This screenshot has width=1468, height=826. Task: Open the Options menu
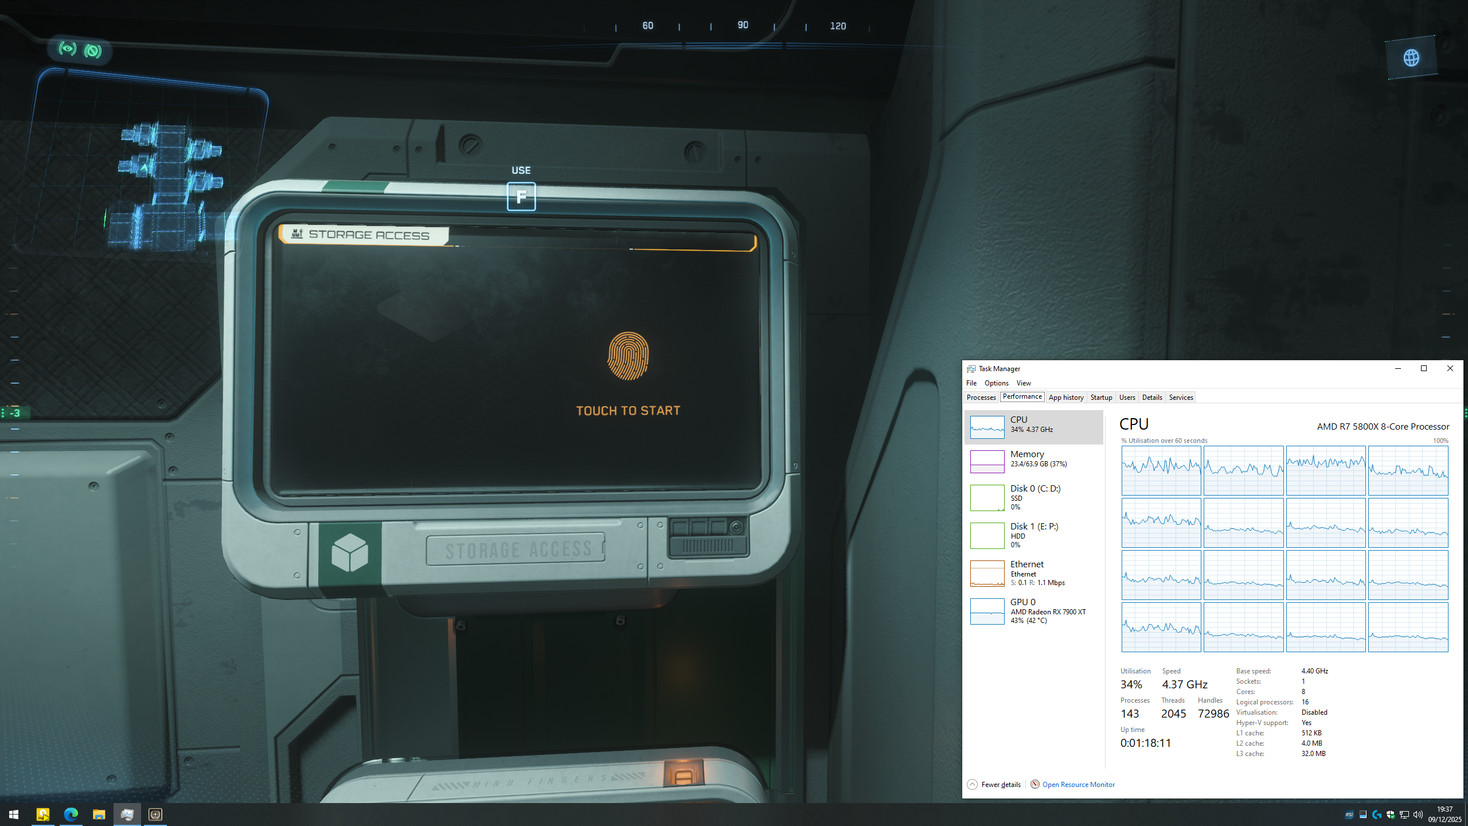click(996, 383)
